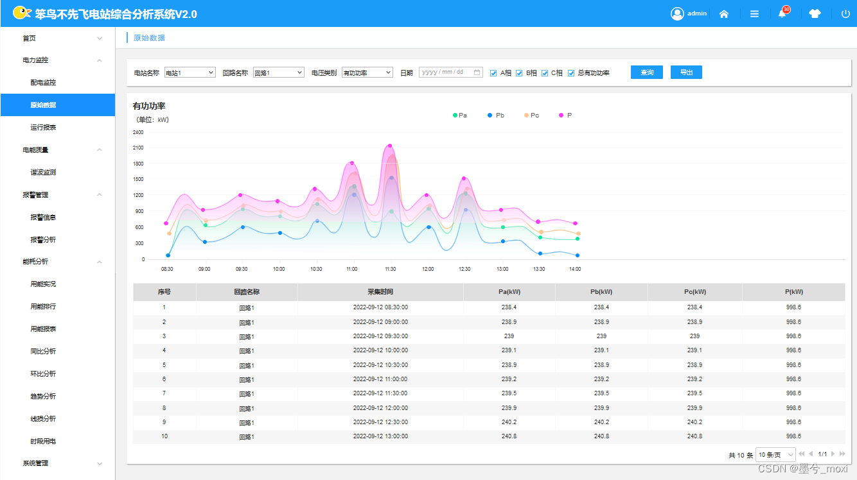Go to next page pagination arrow

(833, 454)
